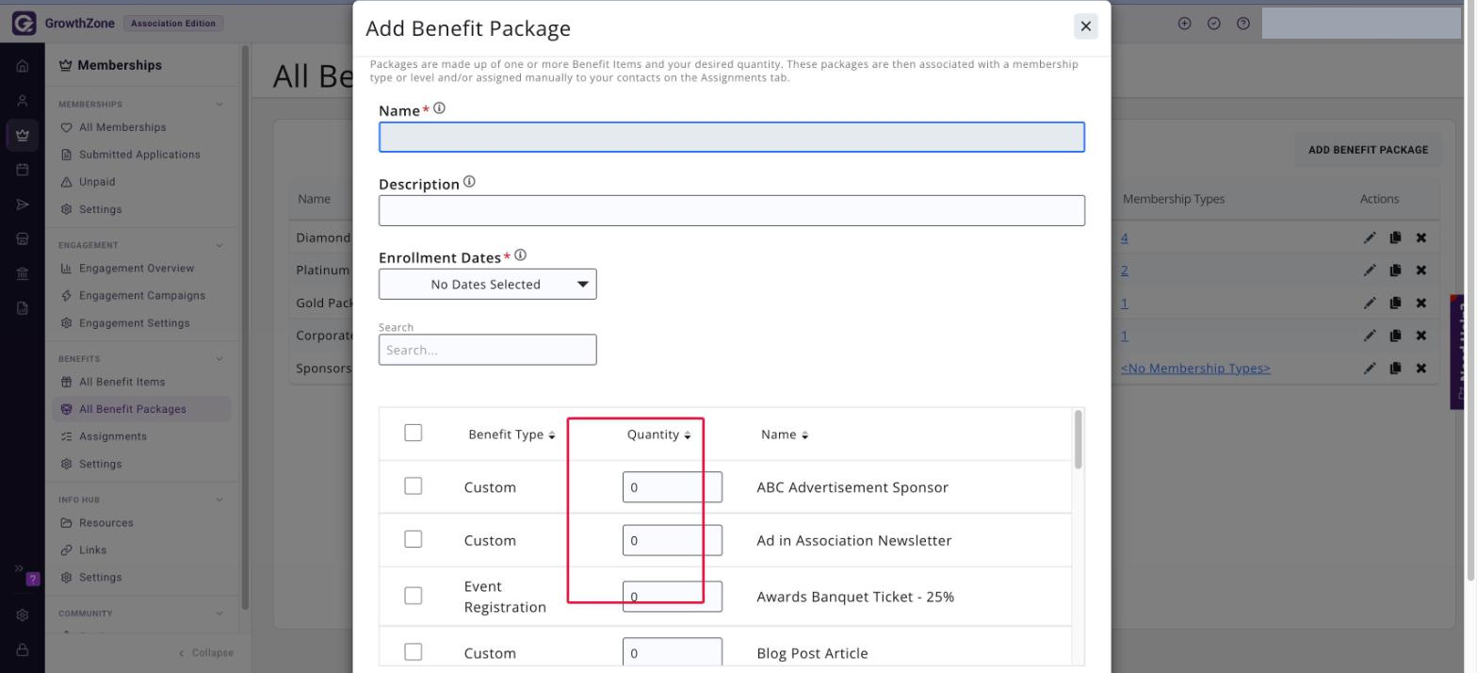Open the bank building icon in rail
1477x673 pixels.
point(23,273)
